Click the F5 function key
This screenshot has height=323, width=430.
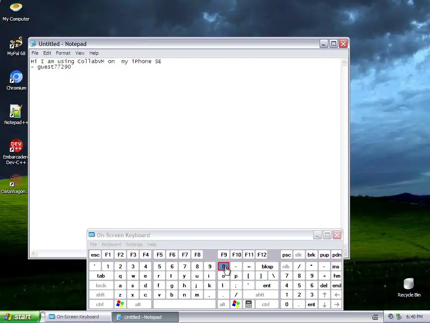160,254
